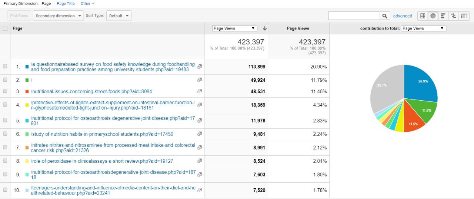Select the Performance bar view icon
474x199 pixels.
pyautogui.click(x=443, y=16)
